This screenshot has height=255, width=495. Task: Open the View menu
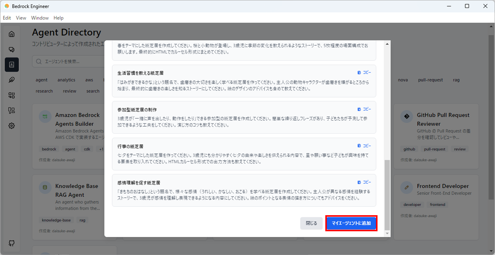pyautogui.click(x=21, y=18)
